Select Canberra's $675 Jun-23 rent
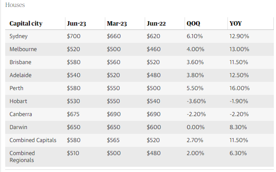 [73, 114]
